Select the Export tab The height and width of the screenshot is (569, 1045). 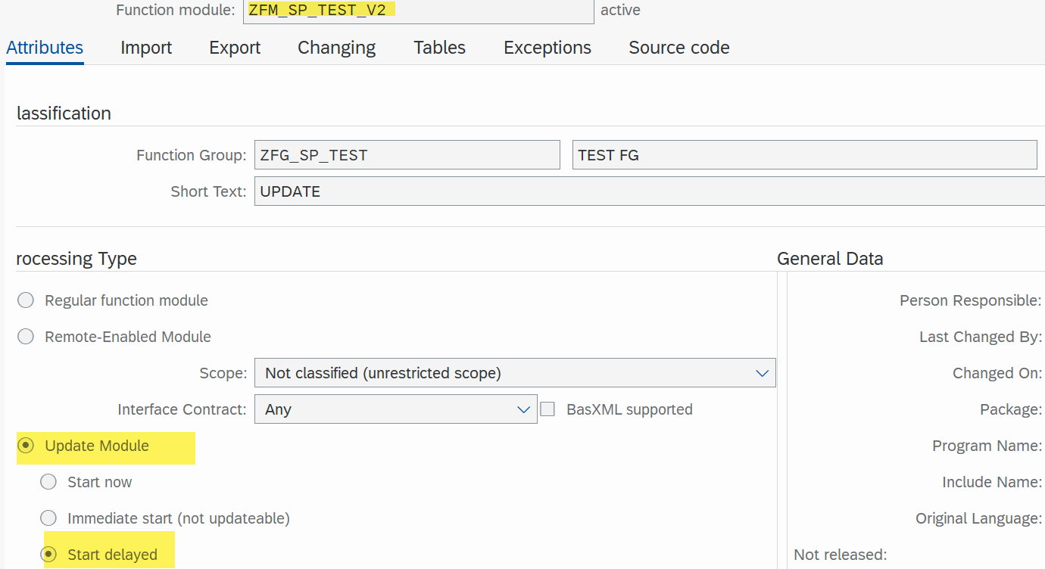point(235,47)
